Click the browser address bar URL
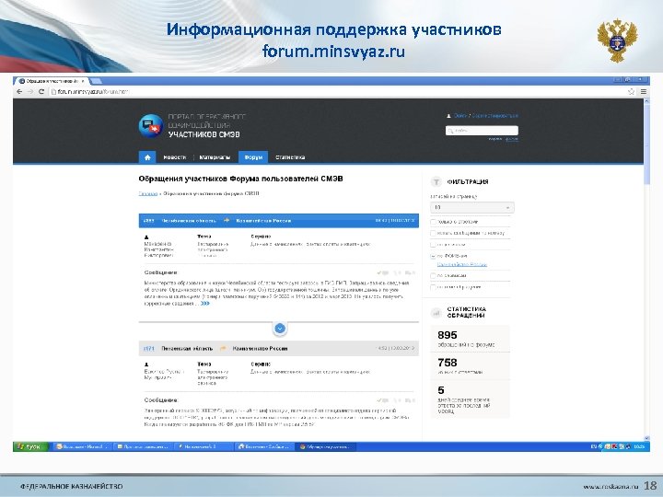 (93, 91)
